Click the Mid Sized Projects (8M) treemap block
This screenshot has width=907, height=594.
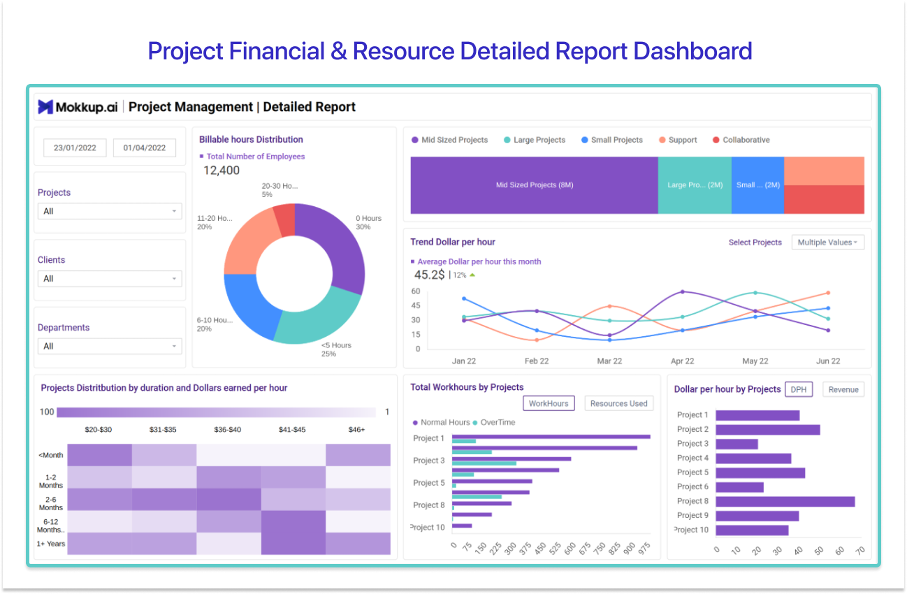point(535,185)
